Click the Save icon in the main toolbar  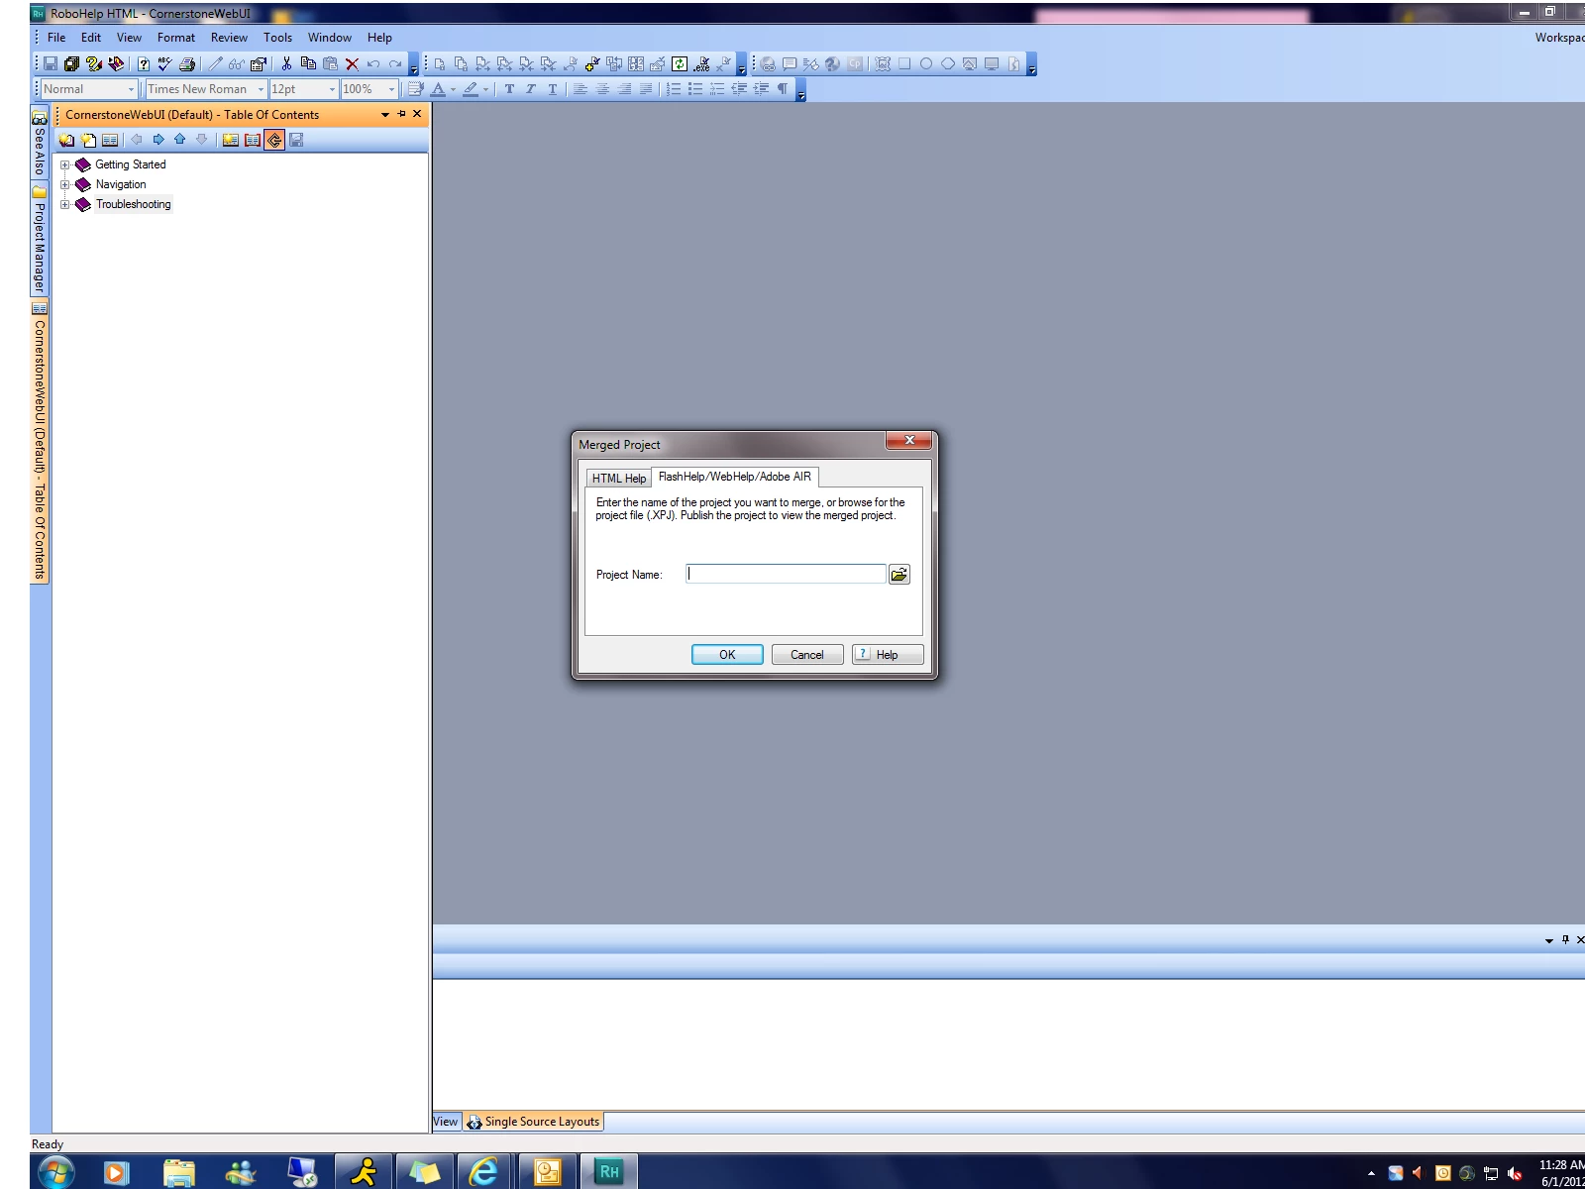click(51, 64)
